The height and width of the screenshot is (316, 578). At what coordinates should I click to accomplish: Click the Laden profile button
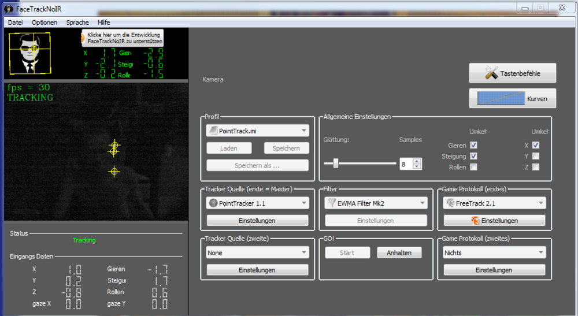click(229, 148)
